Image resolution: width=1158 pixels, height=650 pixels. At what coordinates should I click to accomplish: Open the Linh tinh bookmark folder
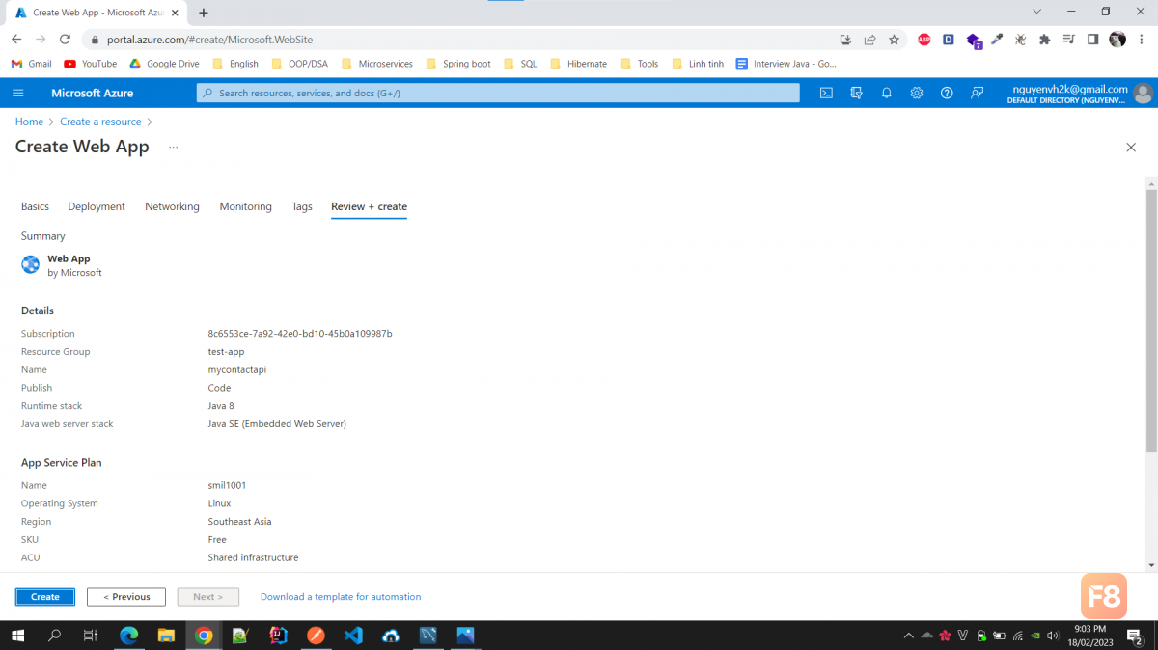pos(697,64)
